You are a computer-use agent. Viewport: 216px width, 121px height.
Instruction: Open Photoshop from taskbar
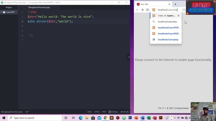coord(130,118)
